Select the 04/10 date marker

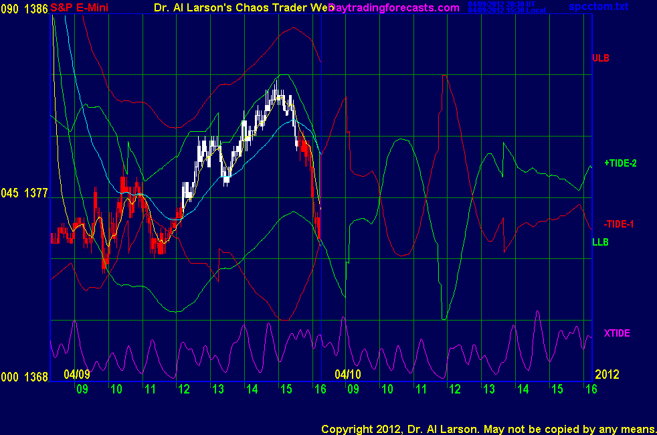(348, 373)
